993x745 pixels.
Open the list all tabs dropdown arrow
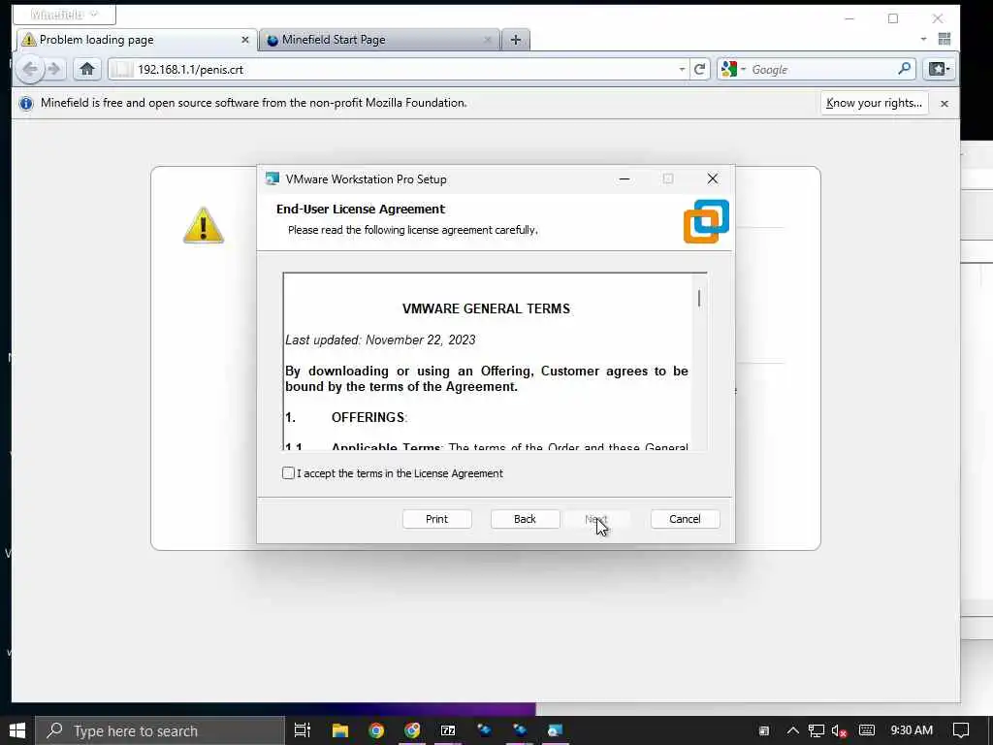point(923,39)
